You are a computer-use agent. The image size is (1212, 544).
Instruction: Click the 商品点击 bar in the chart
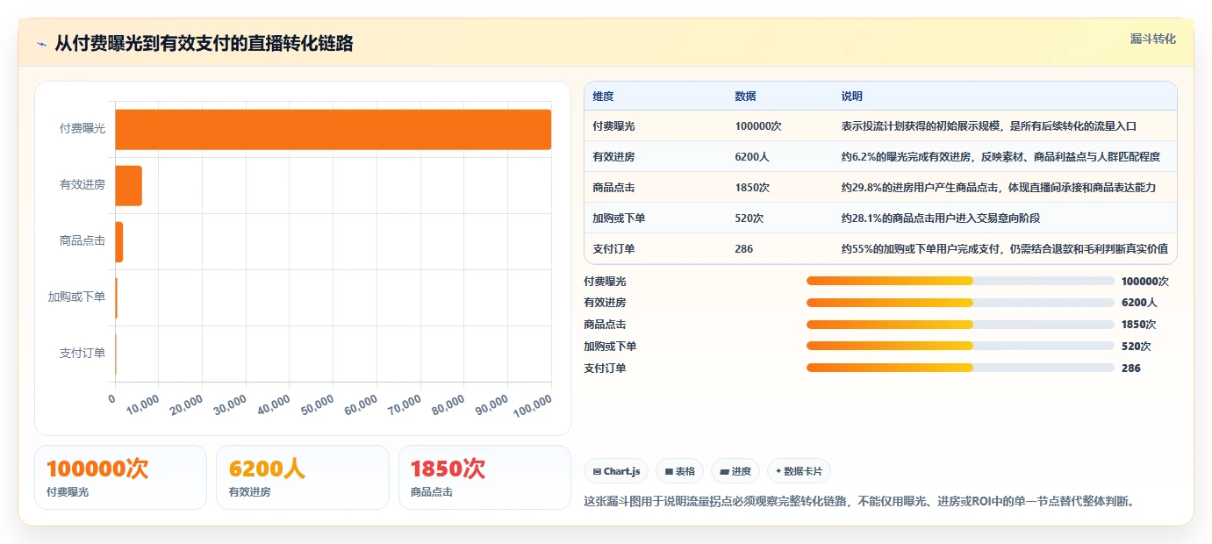point(119,241)
